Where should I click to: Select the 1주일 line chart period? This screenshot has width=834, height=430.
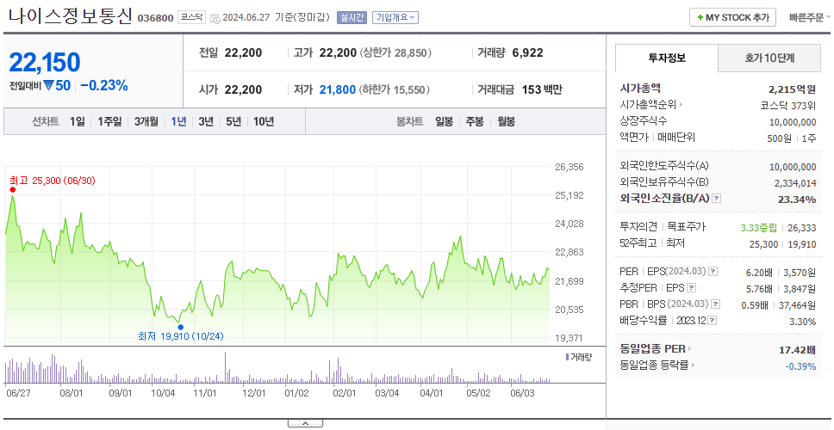(109, 121)
